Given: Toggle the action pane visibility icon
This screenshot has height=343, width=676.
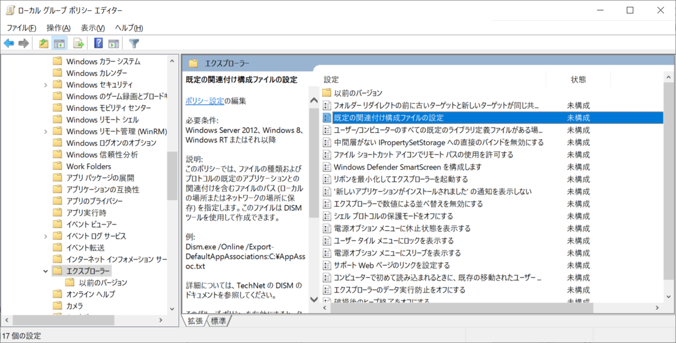Looking at the screenshot, I should 114,43.
